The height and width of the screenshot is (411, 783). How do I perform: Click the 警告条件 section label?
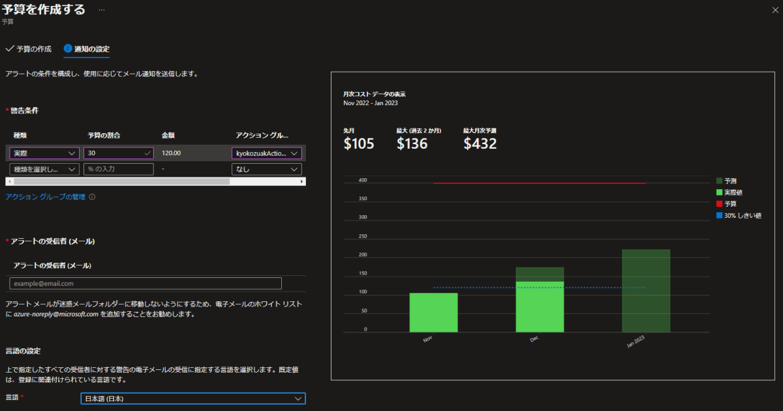24,111
